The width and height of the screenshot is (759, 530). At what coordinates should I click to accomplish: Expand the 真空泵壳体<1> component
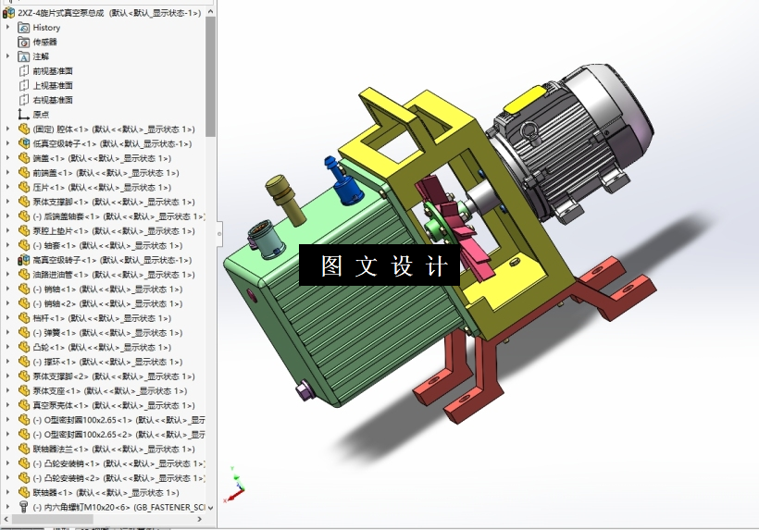click(7, 405)
